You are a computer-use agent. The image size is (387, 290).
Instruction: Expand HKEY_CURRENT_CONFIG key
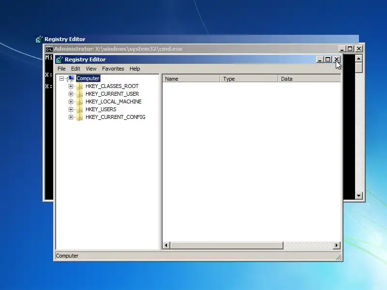click(71, 117)
